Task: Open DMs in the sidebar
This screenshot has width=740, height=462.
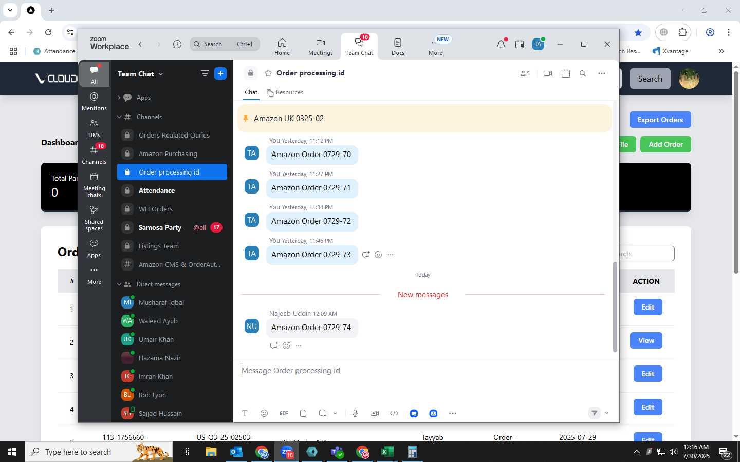Action: pos(94,128)
